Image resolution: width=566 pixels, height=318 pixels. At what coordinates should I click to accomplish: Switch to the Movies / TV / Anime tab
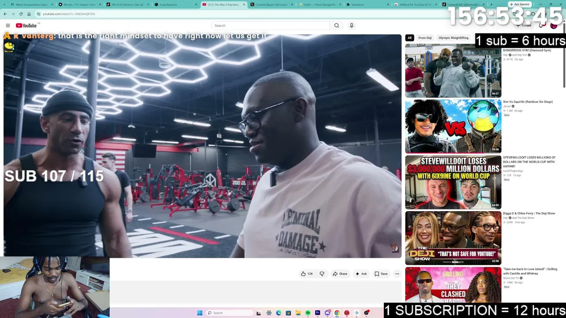tap(80, 4)
